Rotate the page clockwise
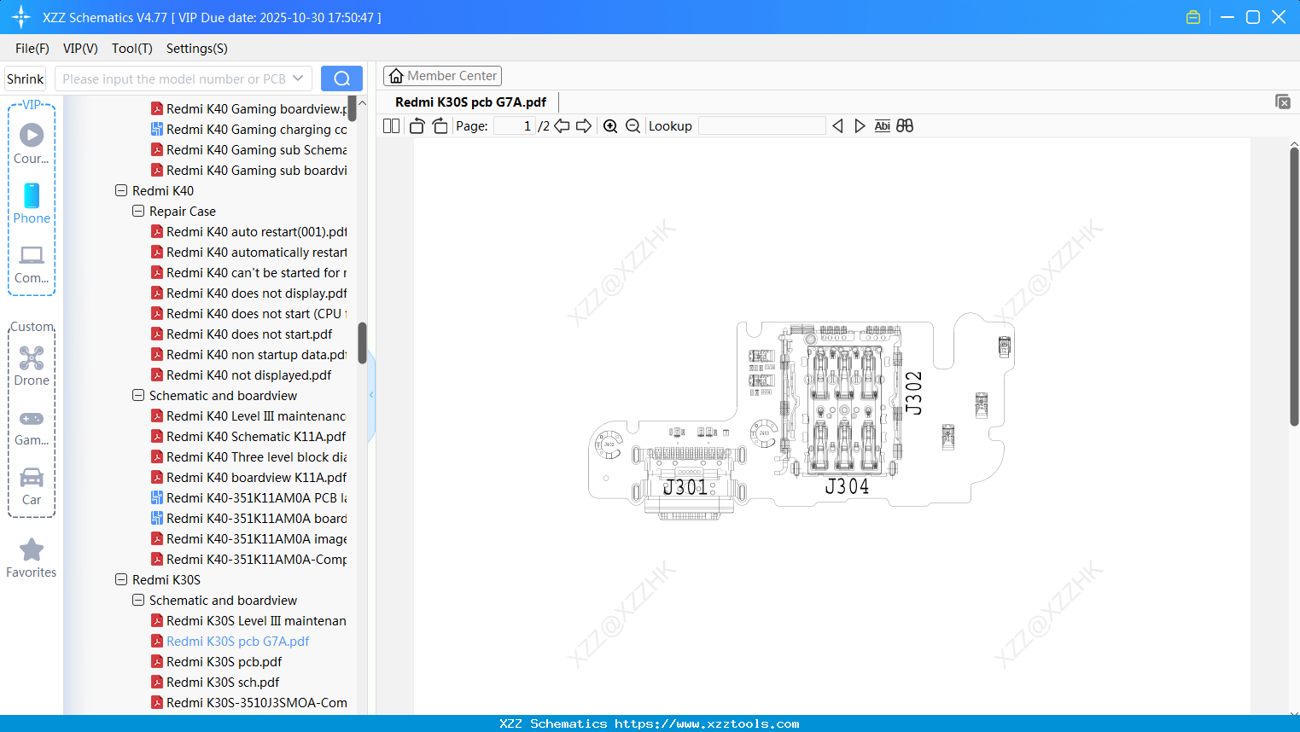Viewport: 1300px width, 732px height. tap(440, 126)
